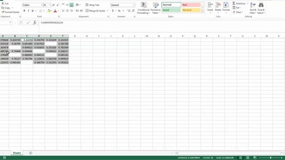Open Conditional Formatting menu
This screenshot has width=285, height=160.
tap(143, 8)
